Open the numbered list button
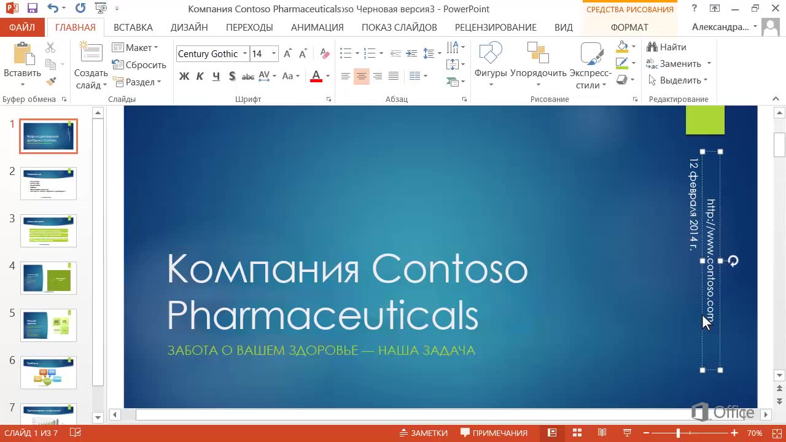Image resolution: width=786 pixels, height=442 pixels. (x=369, y=53)
